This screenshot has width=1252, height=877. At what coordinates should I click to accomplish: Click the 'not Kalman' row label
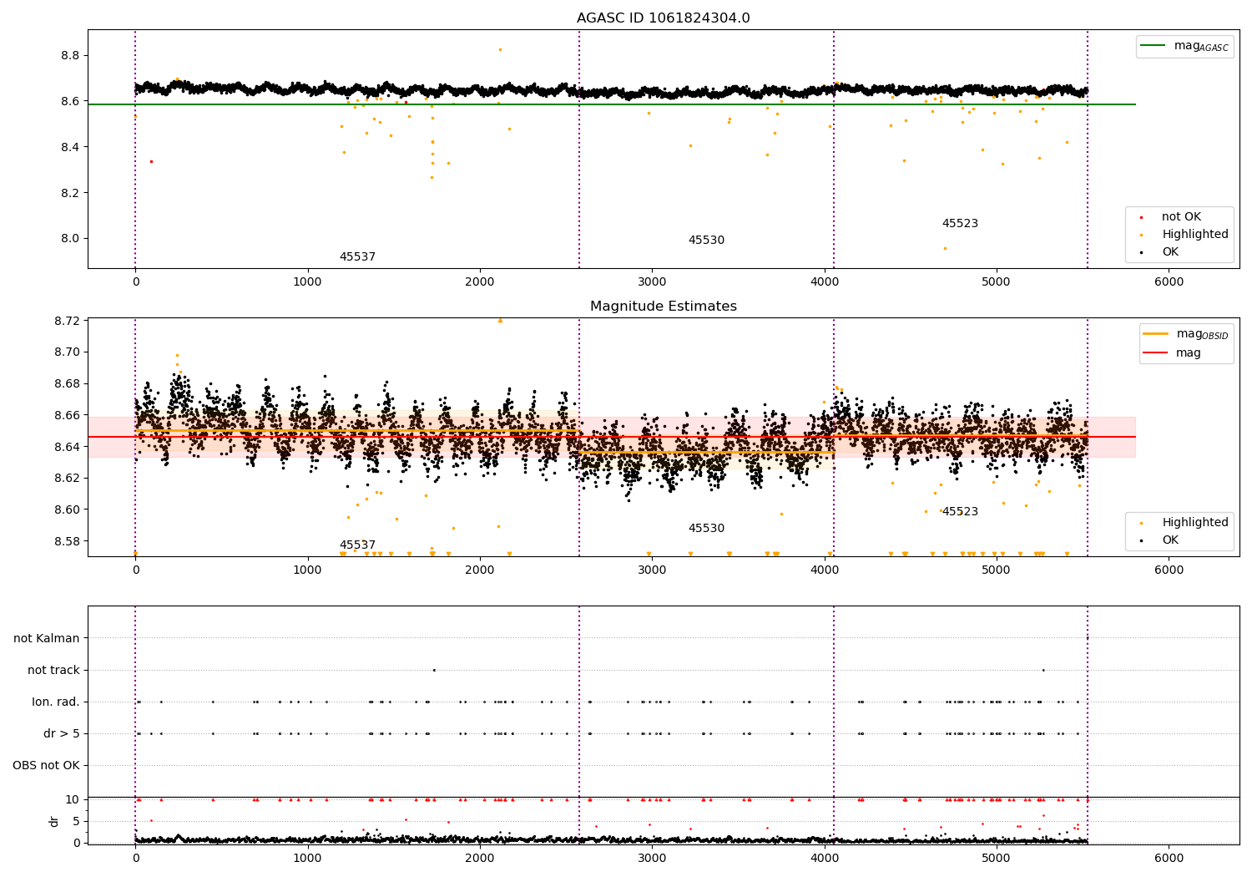click(x=47, y=638)
